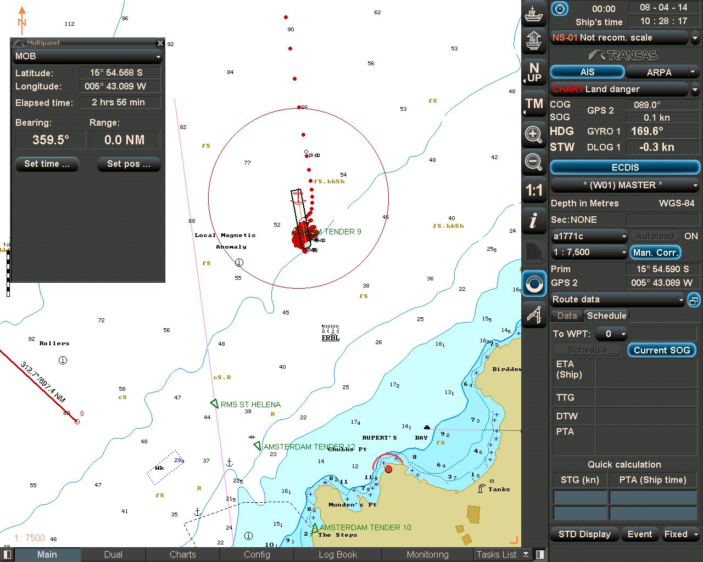Open the 1 : 7,500 scale dropdown
Viewport: 703px width, 562px height.
(589, 252)
